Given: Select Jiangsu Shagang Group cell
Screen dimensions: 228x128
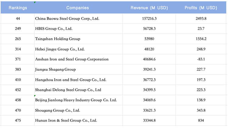Looking at the screenshot, I should (x=78, y=69).
